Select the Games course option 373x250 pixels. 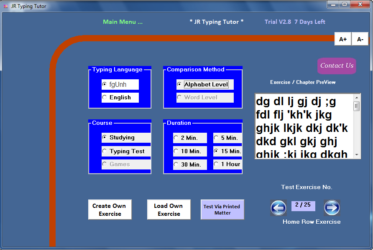pyautogui.click(x=126, y=164)
